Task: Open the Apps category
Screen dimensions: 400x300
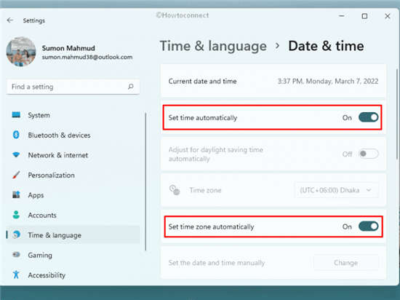Action: click(36, 195)
